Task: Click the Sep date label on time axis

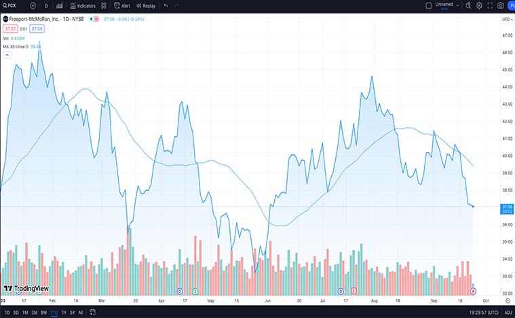Action: pos(434,300)
